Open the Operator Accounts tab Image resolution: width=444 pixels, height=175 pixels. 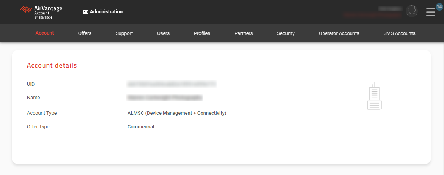(339, 33)
